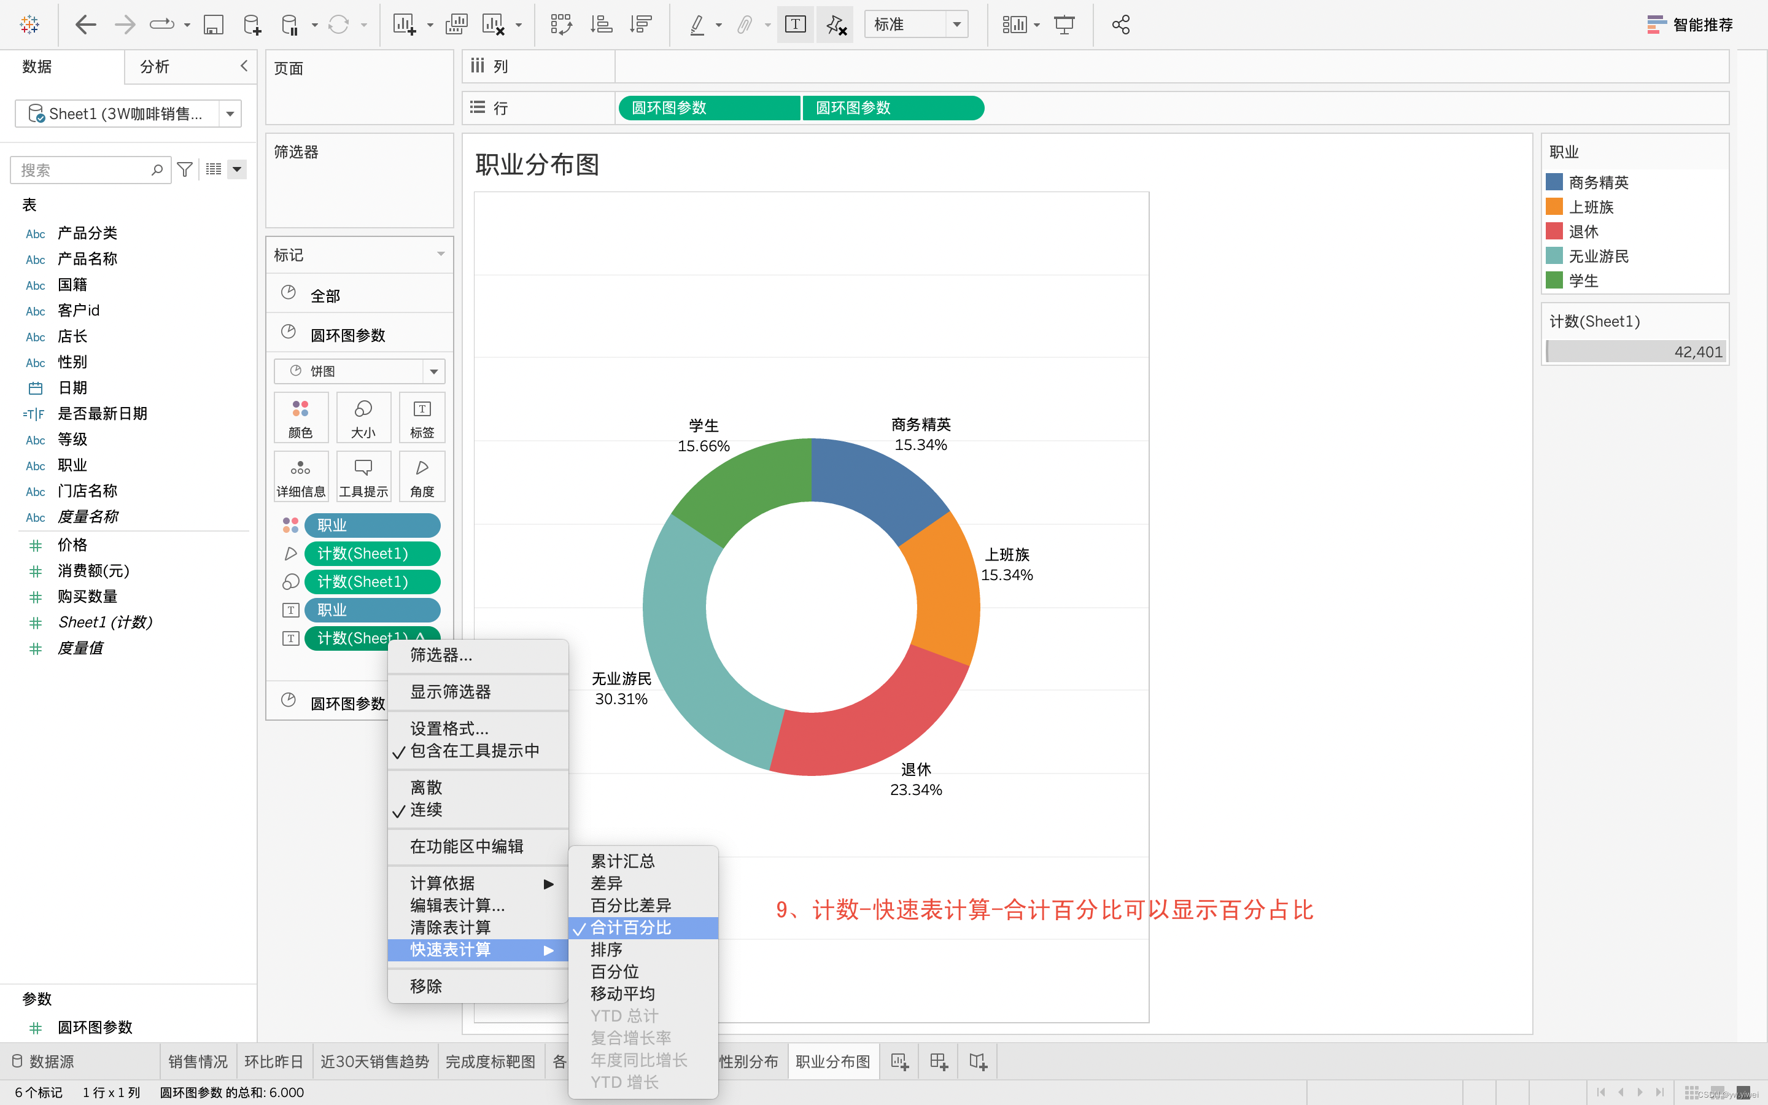Toggle 包含在工具提示中 menu option
Viewport: 1768px width, 1105px height.
click(x=478, y=751)
